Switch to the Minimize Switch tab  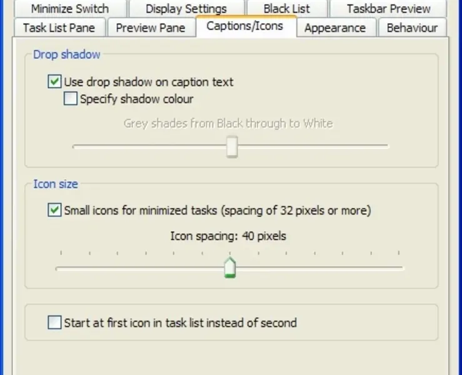pyautogui.click(x=69, y=9)
